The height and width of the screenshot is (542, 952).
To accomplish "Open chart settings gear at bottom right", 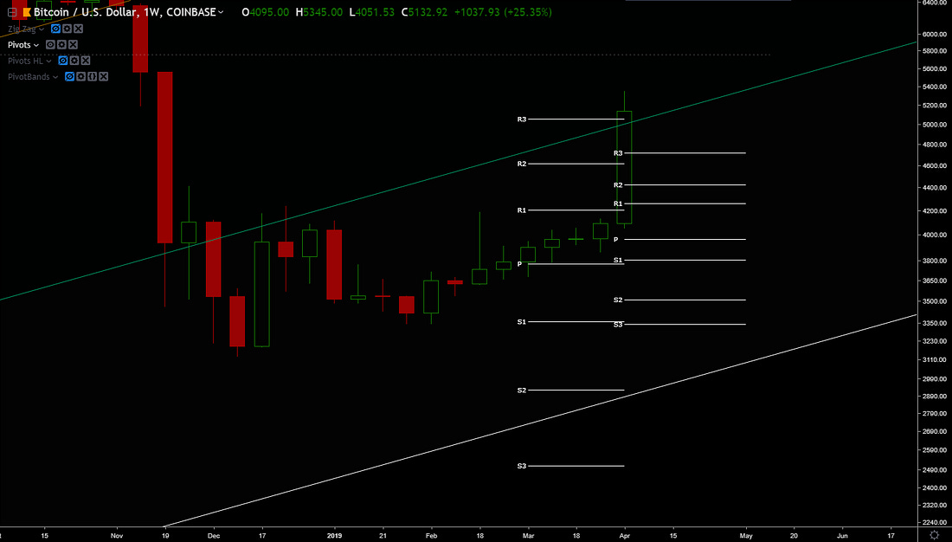I will tap(933, 533).
